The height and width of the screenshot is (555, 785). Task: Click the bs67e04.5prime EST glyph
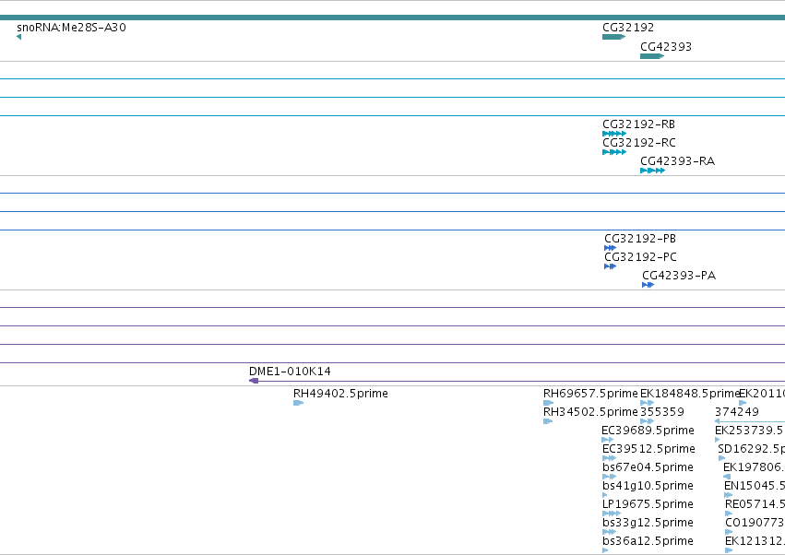pyautogui.click(x=609, y=477)
